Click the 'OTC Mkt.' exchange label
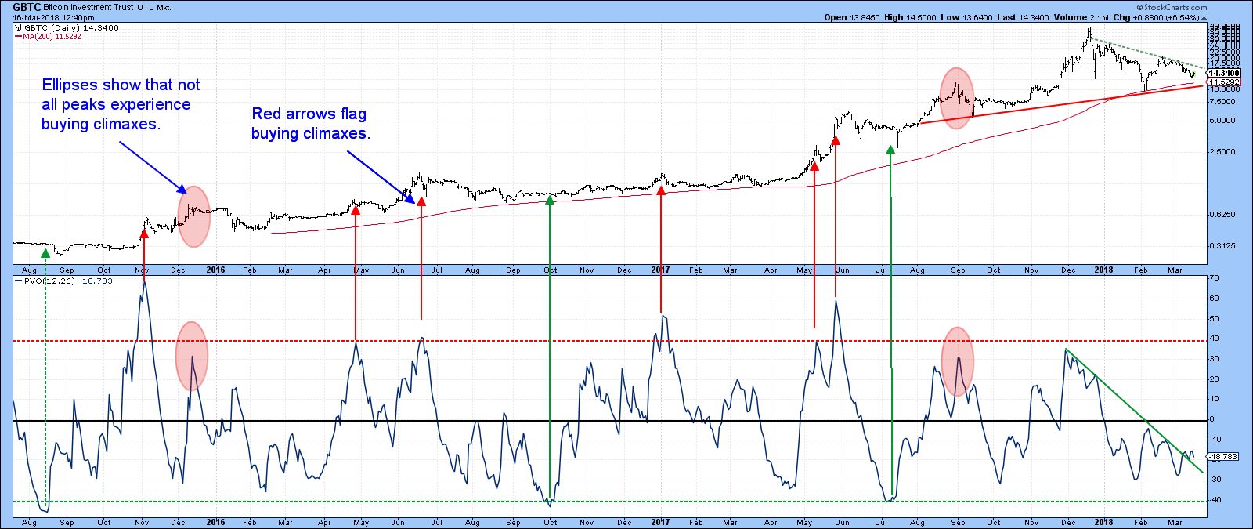1253x529 pixels. (x=153, y=8)
